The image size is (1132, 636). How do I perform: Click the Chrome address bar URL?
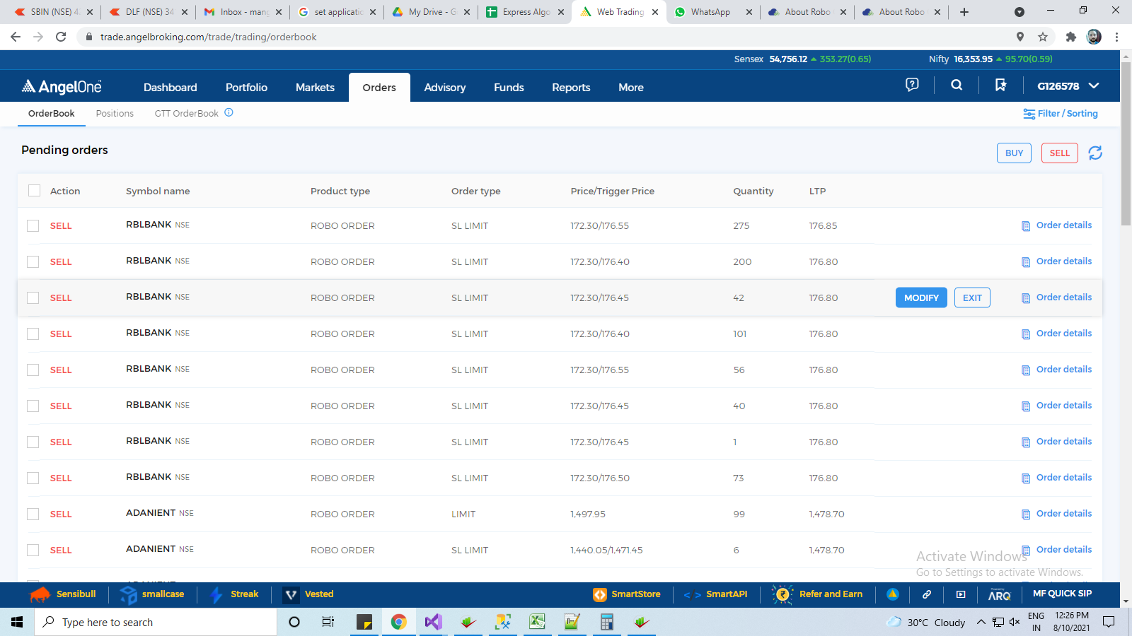click(x=209, y=37)
